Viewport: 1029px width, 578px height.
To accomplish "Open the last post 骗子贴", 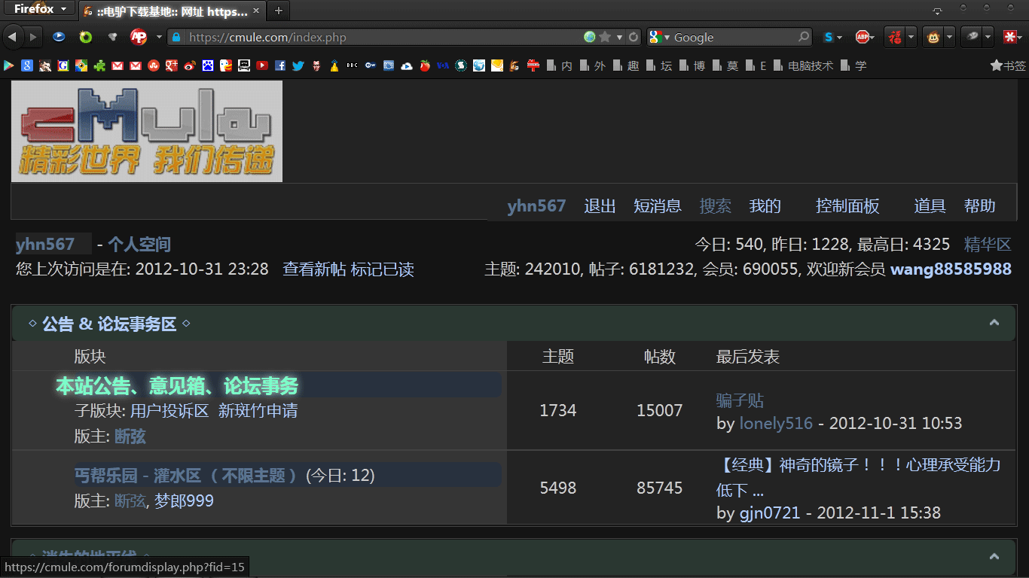I will point(740,400).
